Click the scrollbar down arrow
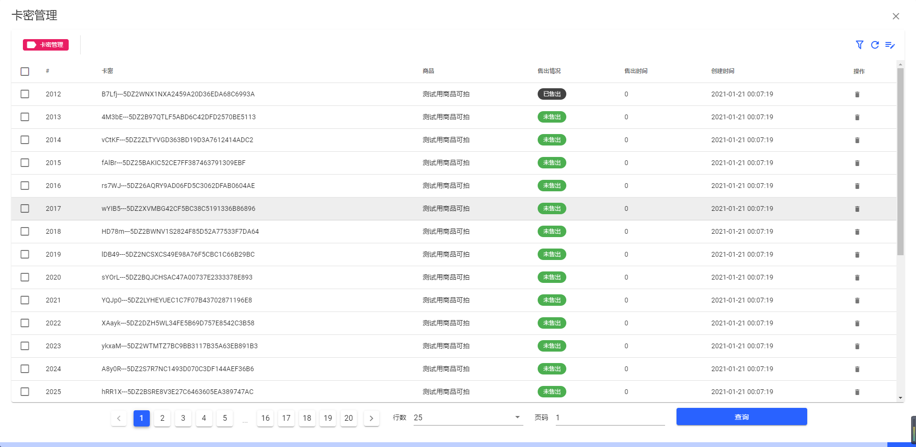The image size is (916, 447). pyautogui.click(x=900, y=398)
